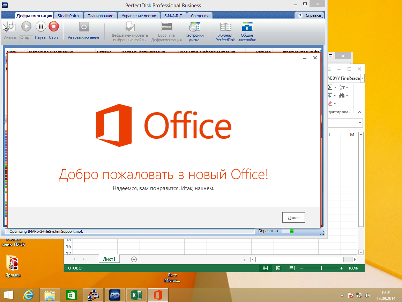The height and width of the screenshot is (302, 402).
Task: Click the 100% zoom level in Excel
Action: point(353,268)
